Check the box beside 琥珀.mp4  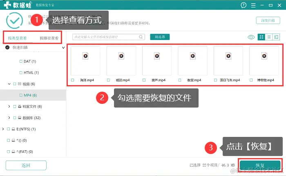click(x=108, y=80)
